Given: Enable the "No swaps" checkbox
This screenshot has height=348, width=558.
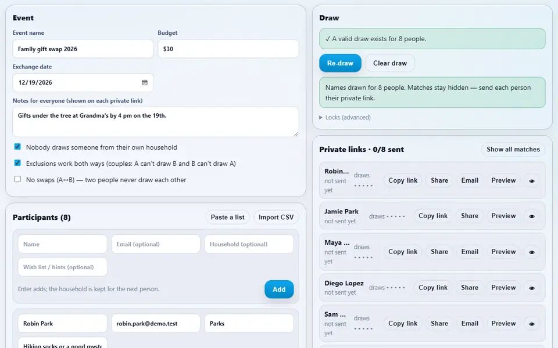Looking at the screenshot, I should (x=17, y=179).
